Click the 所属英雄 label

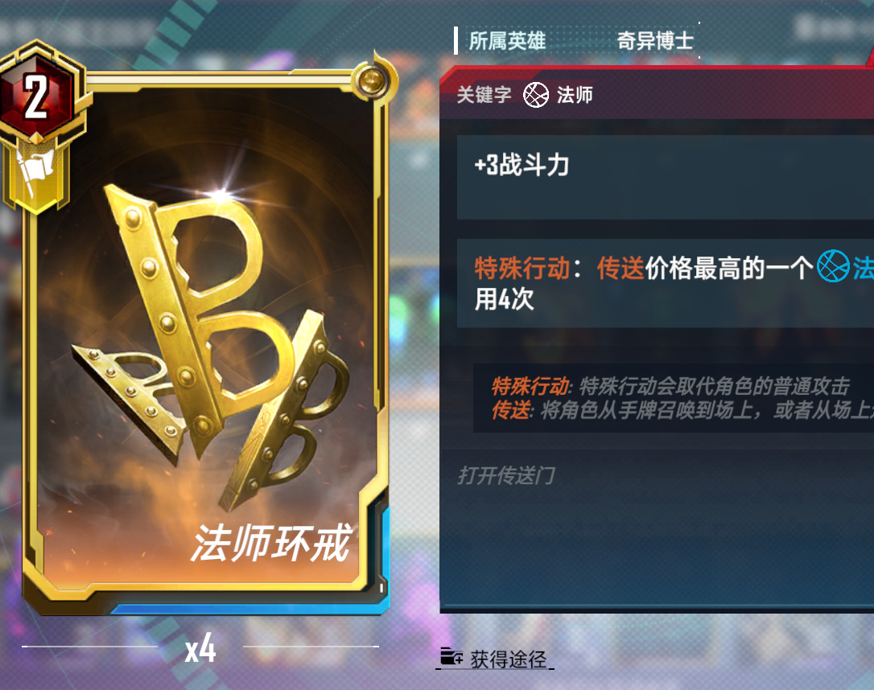[x=507, y=41]
